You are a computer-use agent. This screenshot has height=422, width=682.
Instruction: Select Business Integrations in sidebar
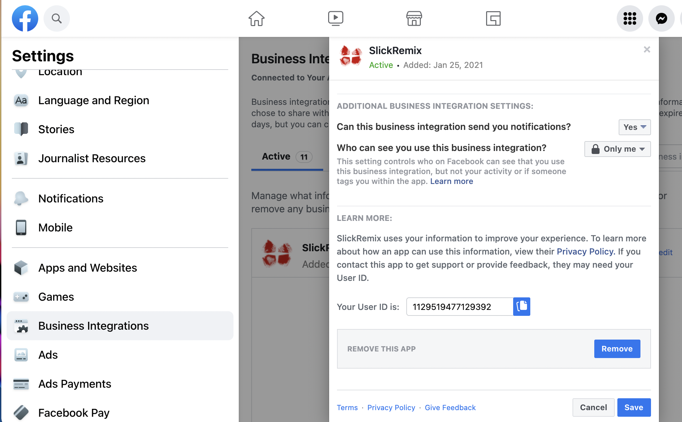tap(120, 326)
